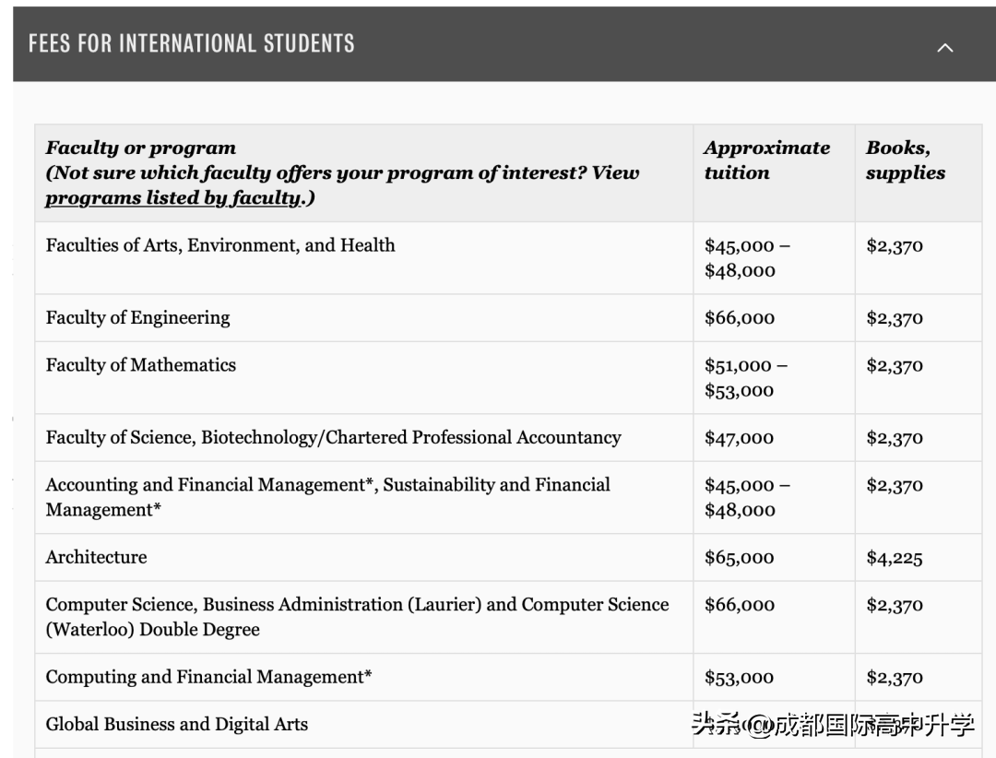Click Computing and Financial Management program text
This screenshot has height=758, width=996.
(209, 677)
